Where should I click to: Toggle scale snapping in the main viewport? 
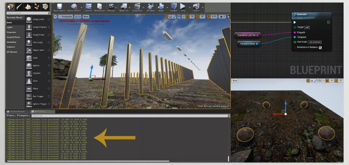(209, 17)
